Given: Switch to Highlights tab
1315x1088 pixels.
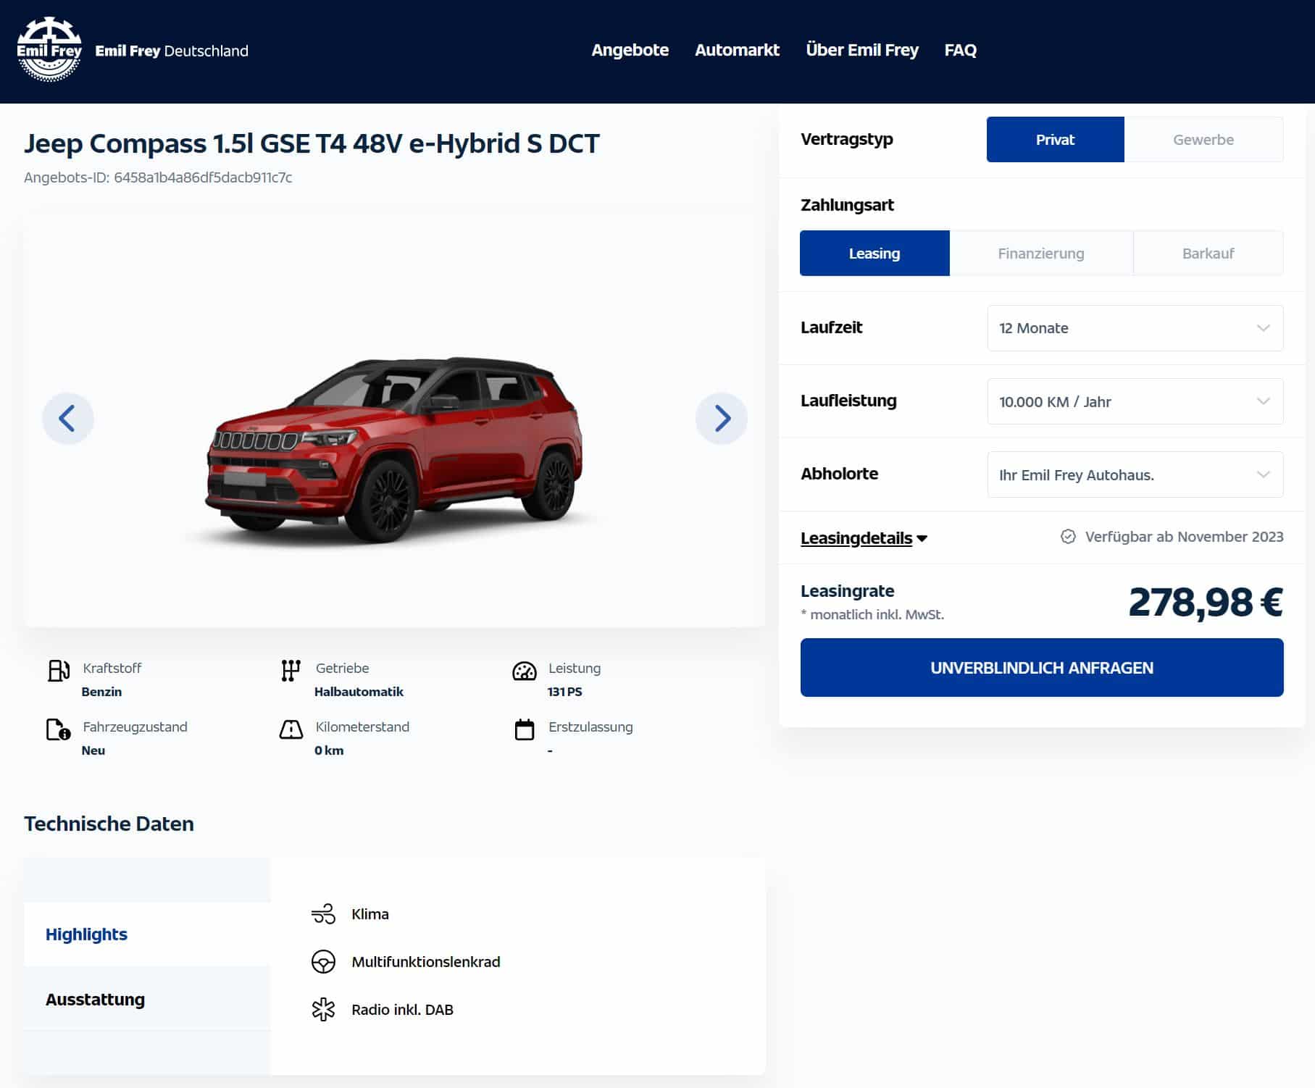Looking at the screenshot, I should click(x=147, y=934).
